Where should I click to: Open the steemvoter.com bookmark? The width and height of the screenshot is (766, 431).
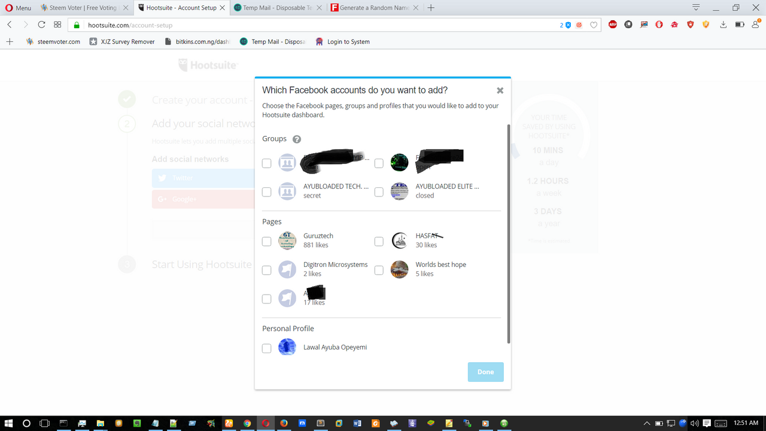click(x=53, y=41)
